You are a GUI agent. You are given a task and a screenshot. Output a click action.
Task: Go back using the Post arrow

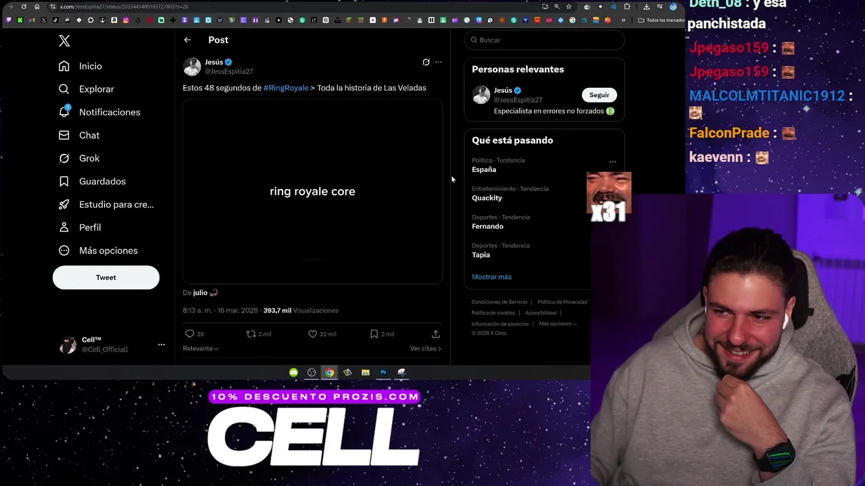[187, 40]
